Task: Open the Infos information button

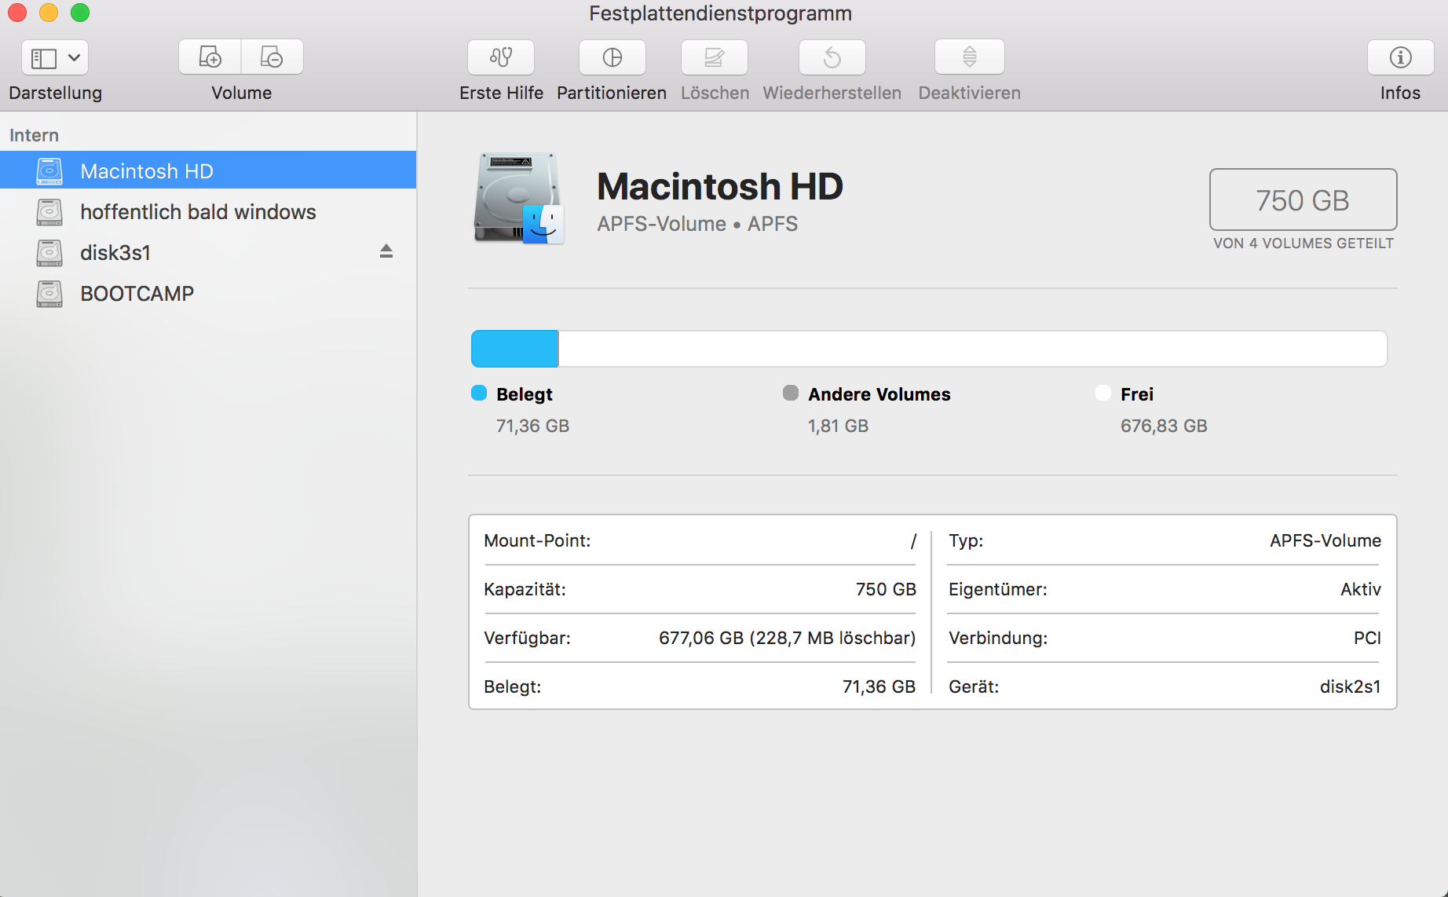Action: (x=1401, y=57)
